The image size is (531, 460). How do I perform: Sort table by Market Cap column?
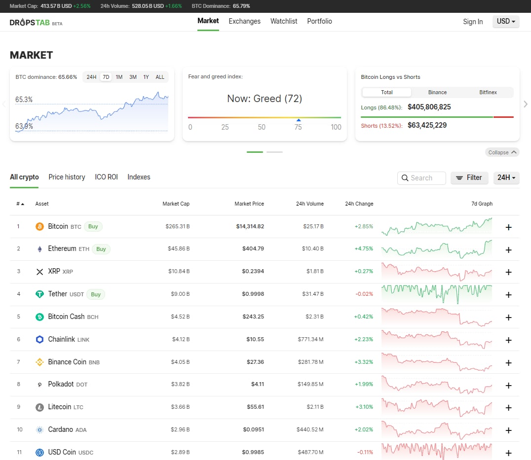pos(176,204)
